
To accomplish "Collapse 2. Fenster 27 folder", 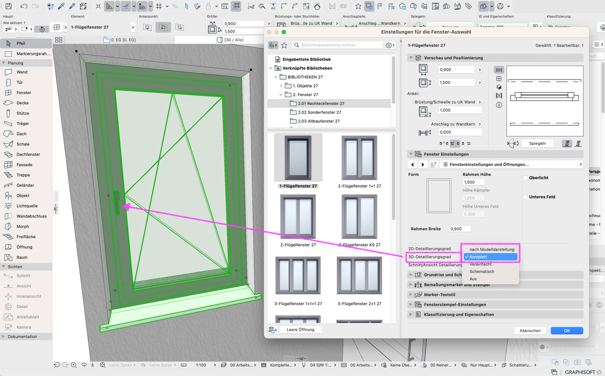I will click(x=281, y=95).
